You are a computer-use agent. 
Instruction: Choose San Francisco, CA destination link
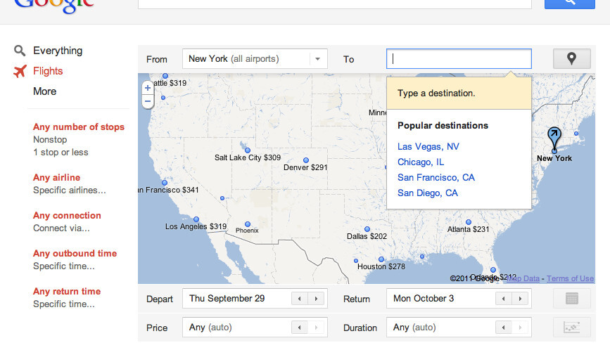pos(436,177)
